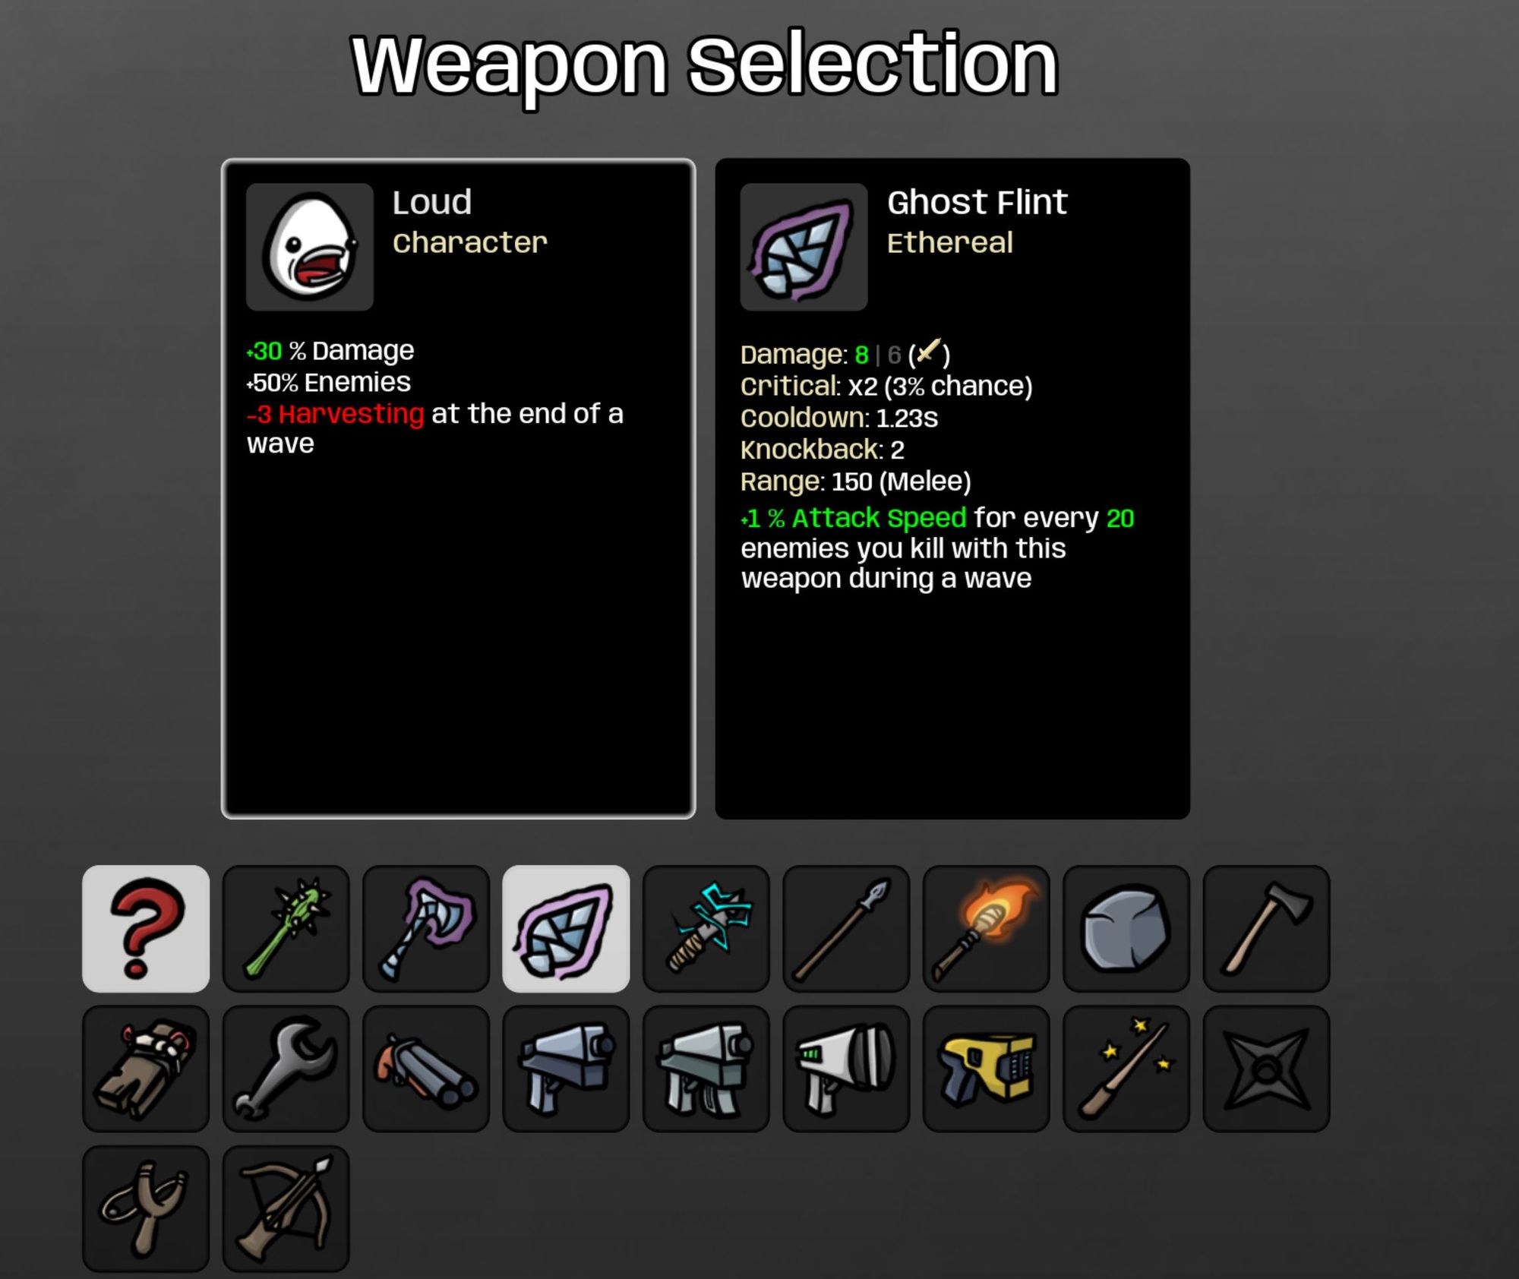Pick the single-grip pistol weapon
This screenshot has width=1519, height=1279.
coord(566,1069)
